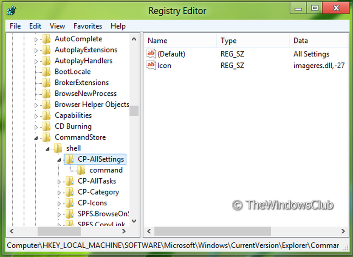The width and height of the screenshot is (353, 257).
Task: Open the File menu
Action: click(x=15, y=26)
